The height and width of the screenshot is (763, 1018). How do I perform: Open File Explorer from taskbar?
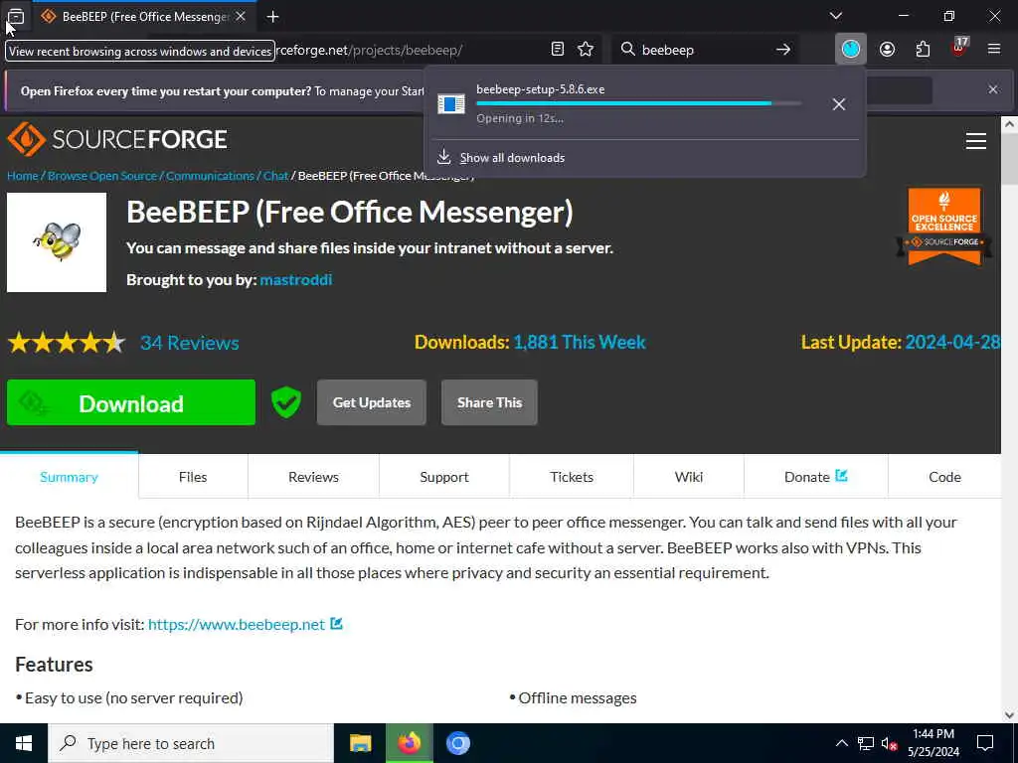360,743
